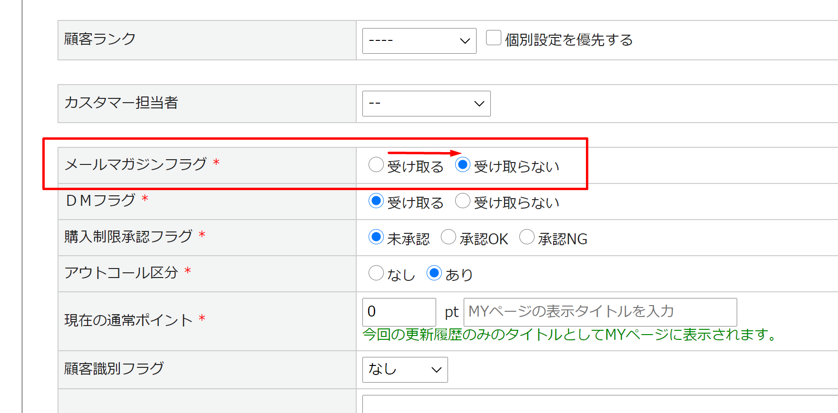Click the green MYページ help text
The width and height of the screenshot is (838, 413).
pyautogui.click(x=570, y=335)
